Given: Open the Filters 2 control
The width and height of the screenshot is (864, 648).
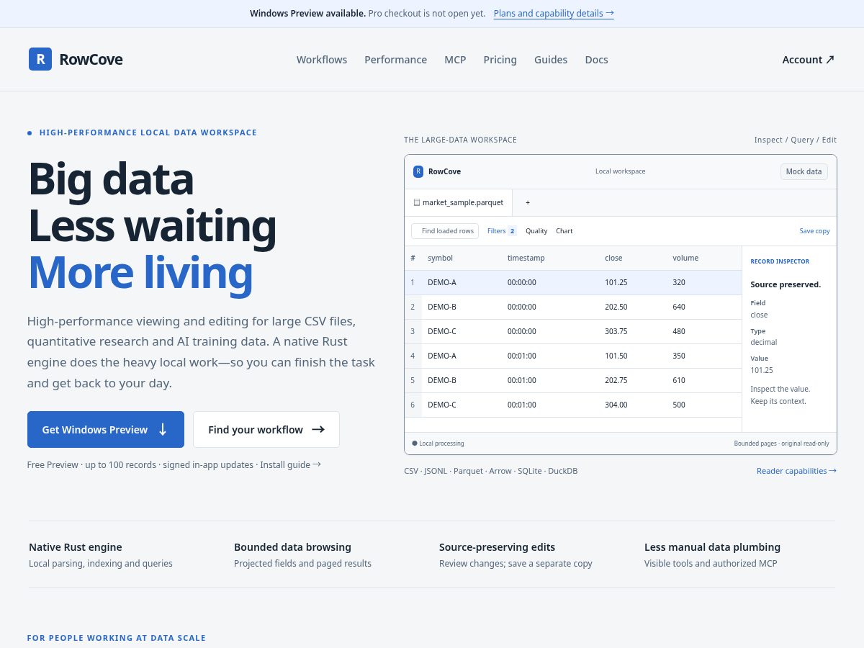Looking at the screenshot, I should point(502,231).
